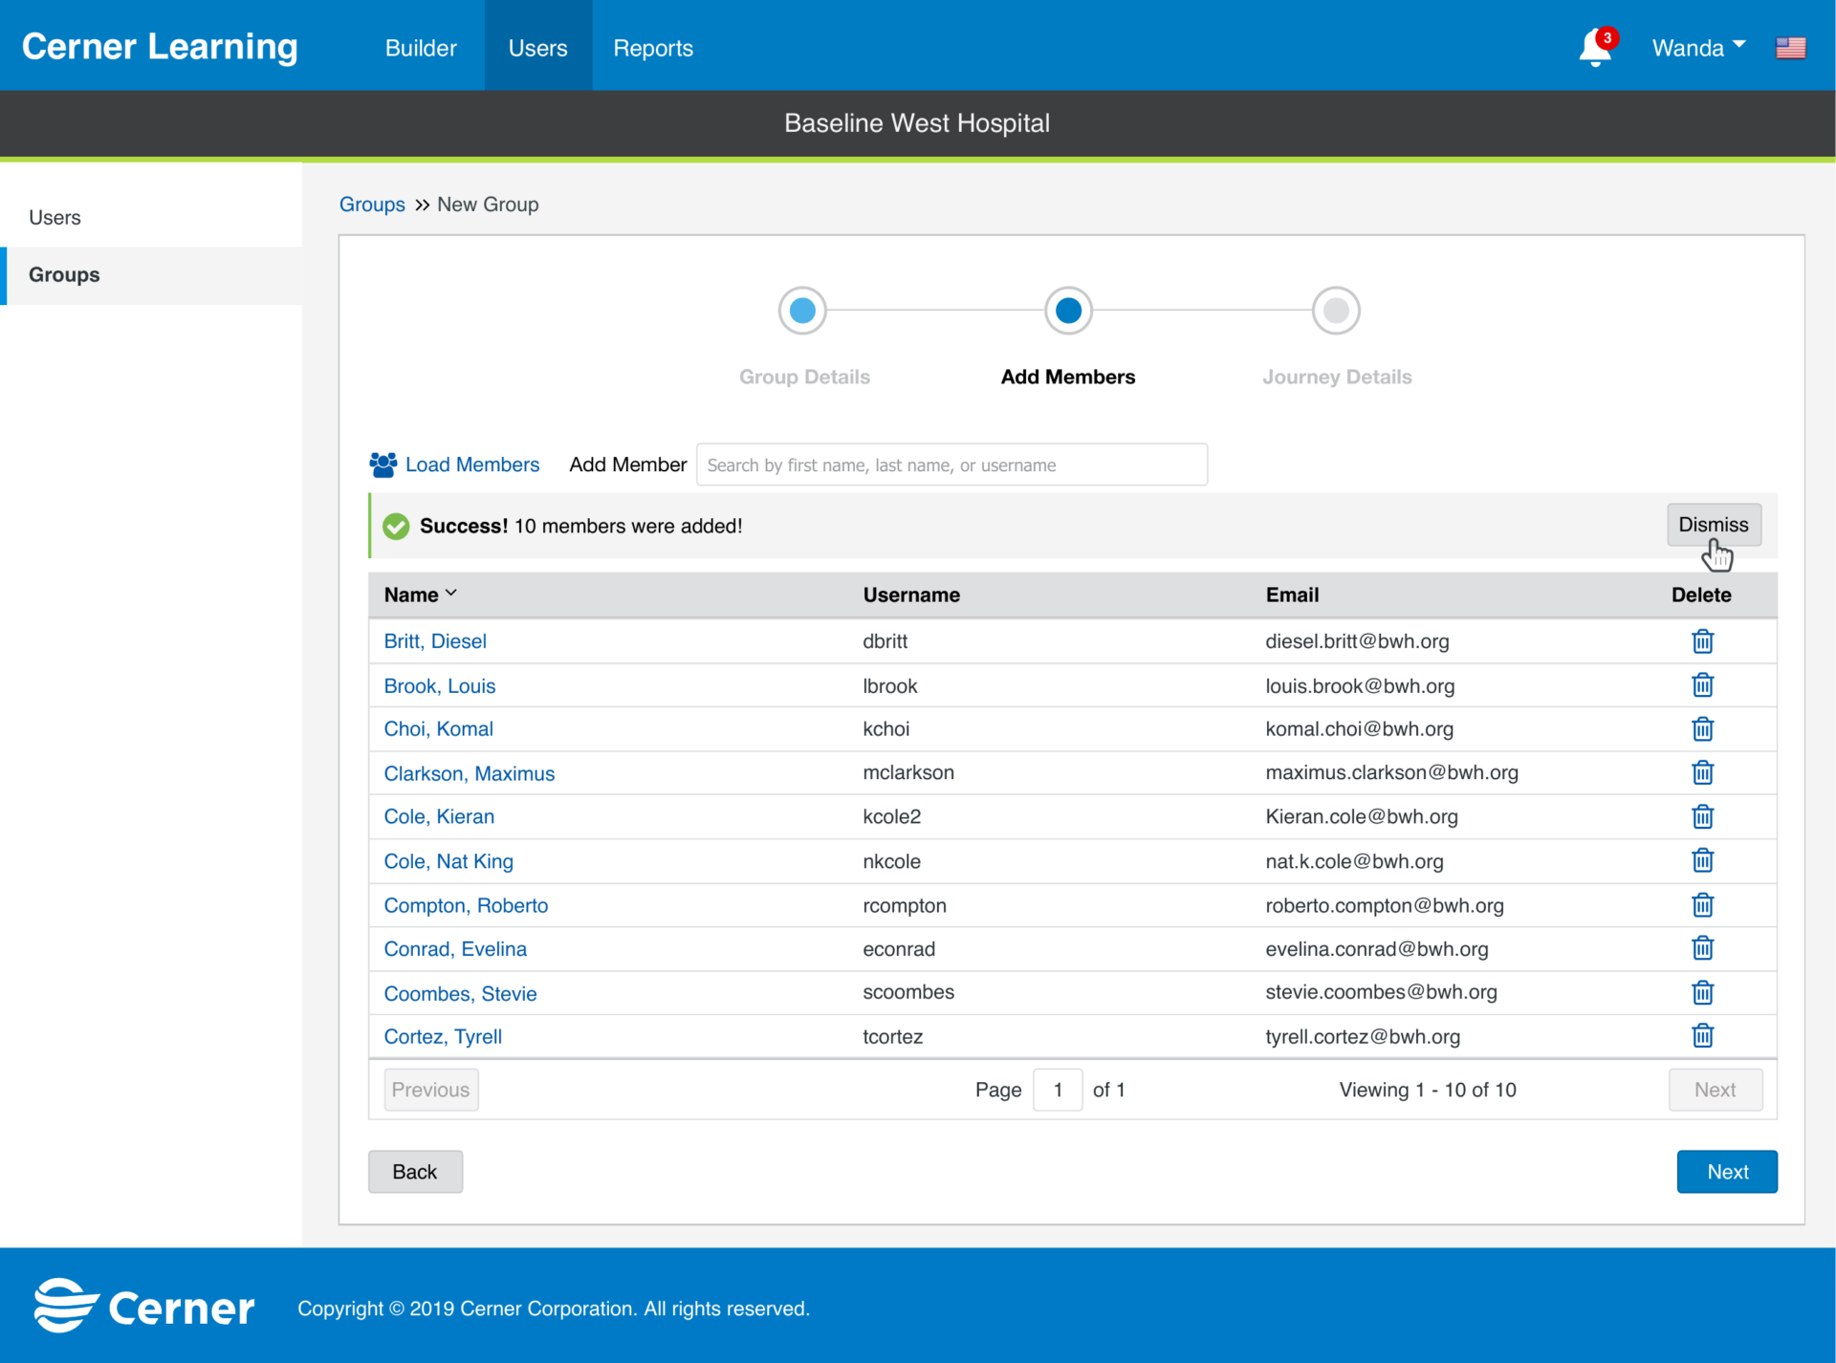1836x1363 pixels.
Task: Dismiss the success message
Action: (x=1714, y=525)
